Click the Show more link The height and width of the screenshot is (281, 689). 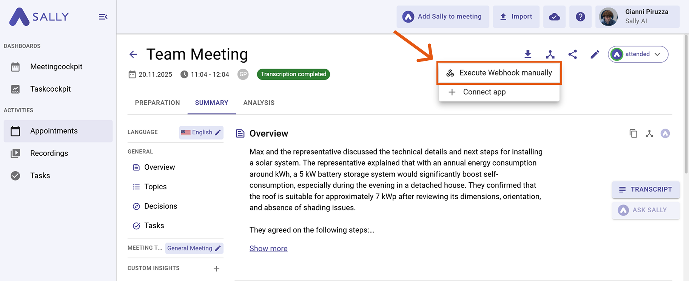pyautogui.click(x=268, y=249)
